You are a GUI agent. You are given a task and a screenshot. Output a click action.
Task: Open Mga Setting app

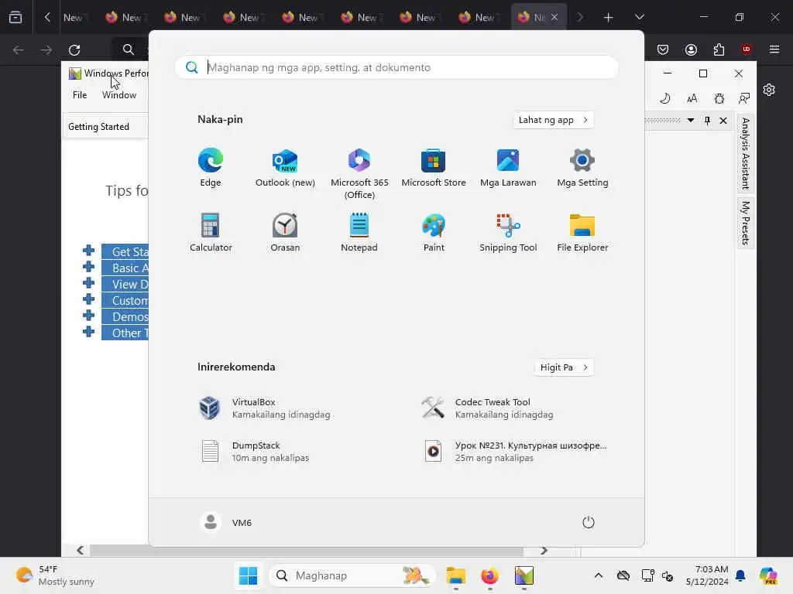click(582, 168)
